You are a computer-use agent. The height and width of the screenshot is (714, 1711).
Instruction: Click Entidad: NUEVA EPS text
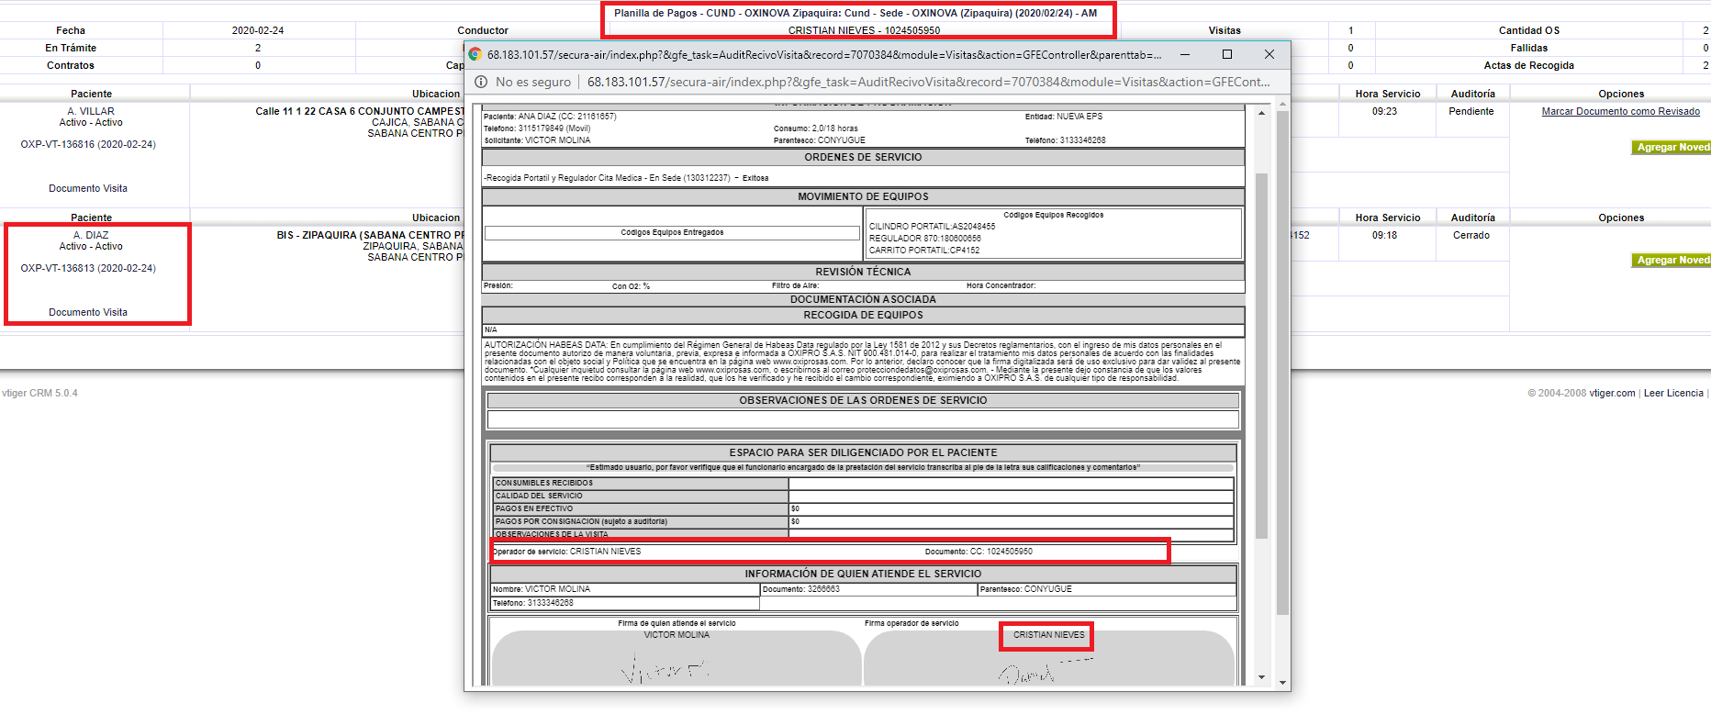tap(1063, 117)
